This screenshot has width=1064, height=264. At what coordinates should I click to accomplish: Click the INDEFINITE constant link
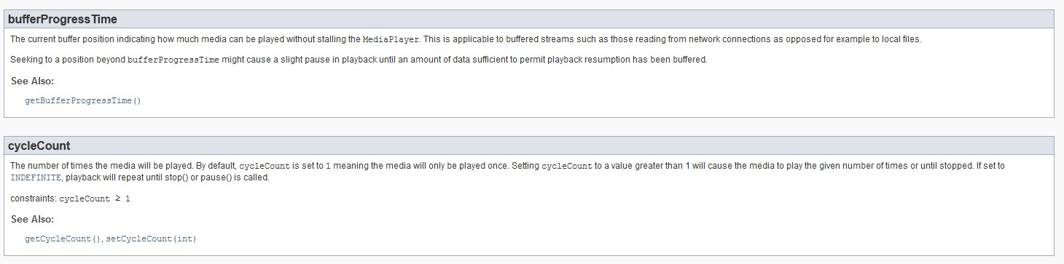pos(36,177)
